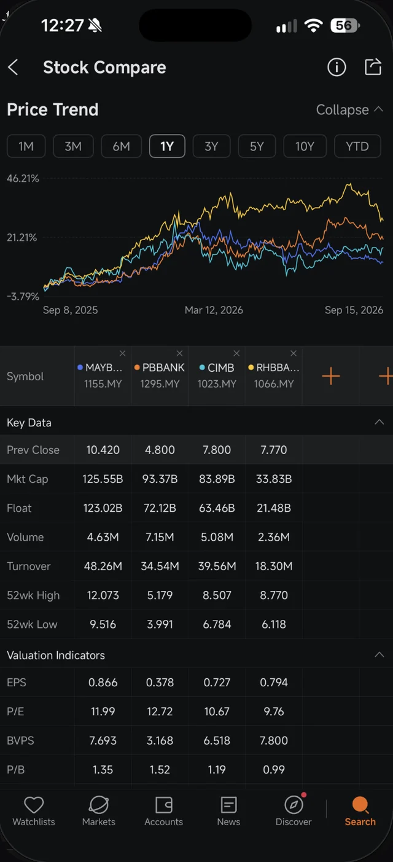Tap the 52wk Low row label
The width and height of the screenshot is (393, 862).
coord(32,625)
